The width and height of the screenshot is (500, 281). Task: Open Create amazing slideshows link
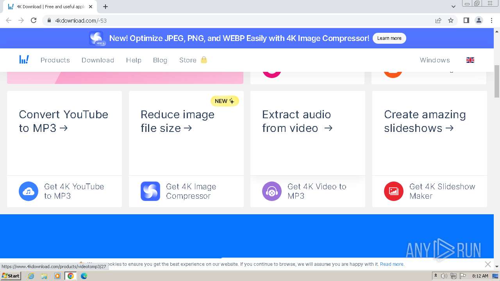tap(425, 121)
